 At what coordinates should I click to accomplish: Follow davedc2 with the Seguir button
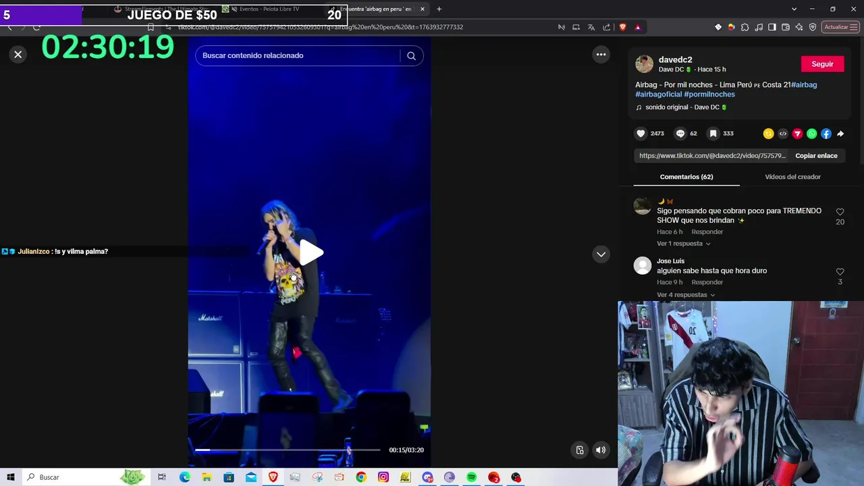pyautogui.click(x=822, y=64)
